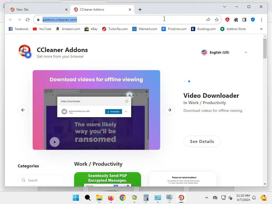Show hidden system tray icons
Screen dimensions: 272x204
tap(206, 198)
